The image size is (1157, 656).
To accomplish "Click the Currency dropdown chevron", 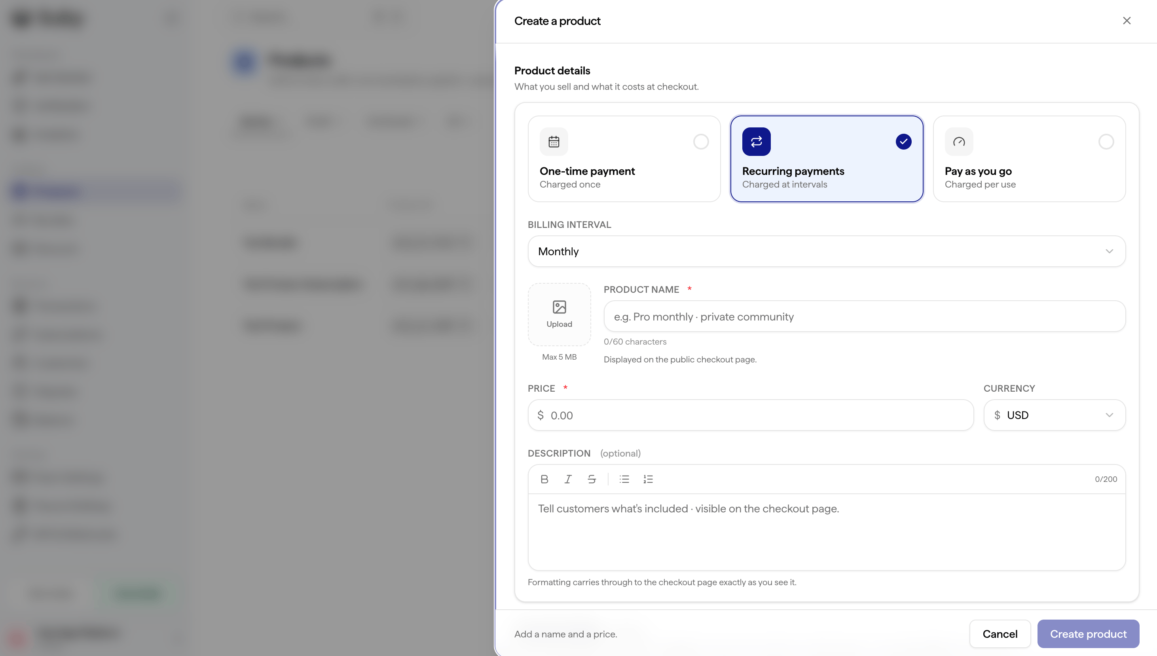I will pos(1109,415).
